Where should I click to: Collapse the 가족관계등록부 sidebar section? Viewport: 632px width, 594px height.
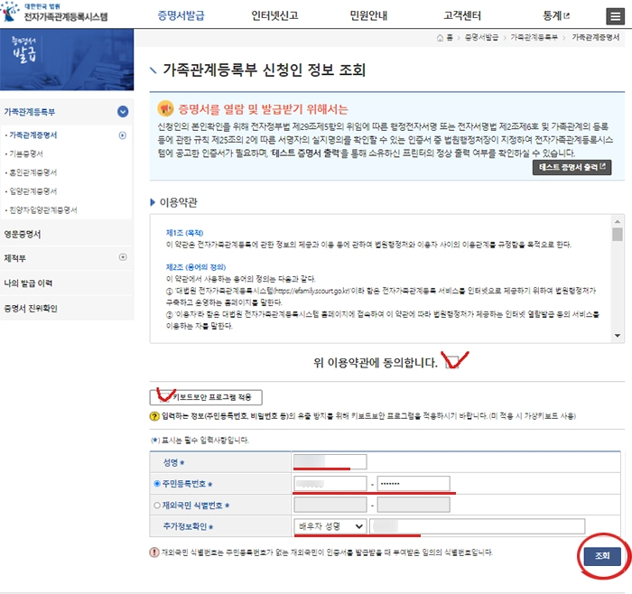tap(123, 112)
